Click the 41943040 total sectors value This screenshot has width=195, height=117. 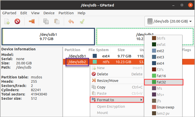39,94
